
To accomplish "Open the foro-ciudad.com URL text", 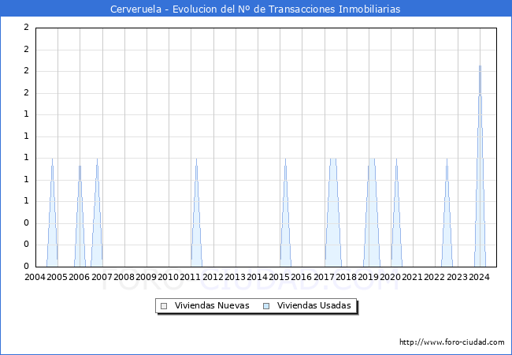I will [x=452, y=342].
